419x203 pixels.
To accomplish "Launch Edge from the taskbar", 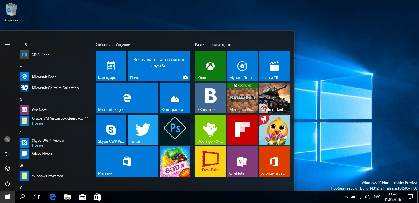I will pyautogui.click(x=53, y=197).
